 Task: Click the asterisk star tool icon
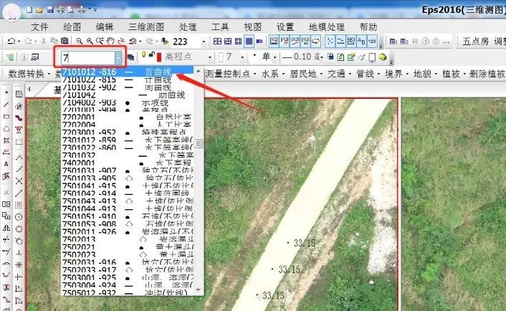click(19, 265)
